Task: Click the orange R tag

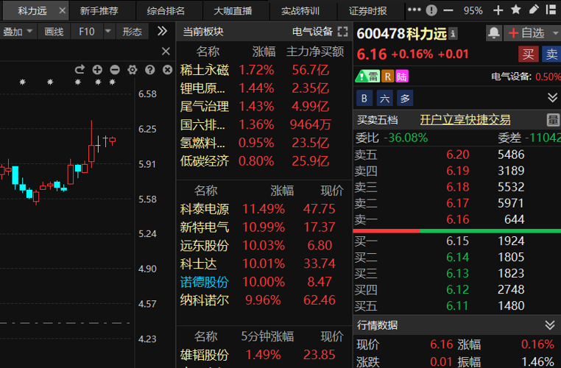Action: point(387,76)
